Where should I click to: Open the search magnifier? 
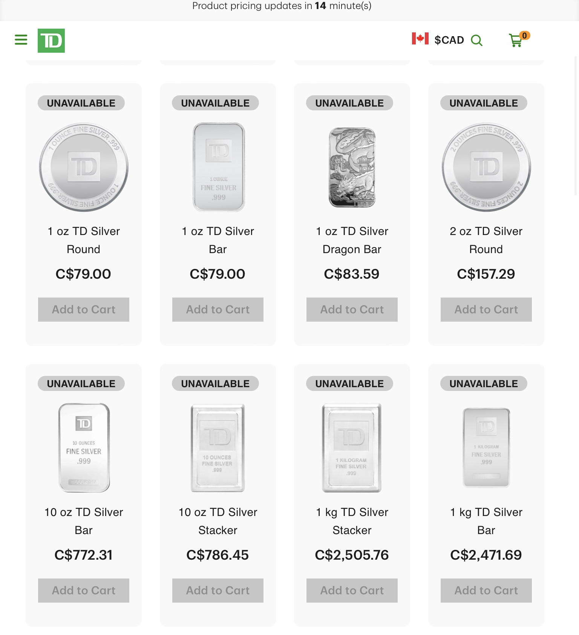[x=476, y=40]
